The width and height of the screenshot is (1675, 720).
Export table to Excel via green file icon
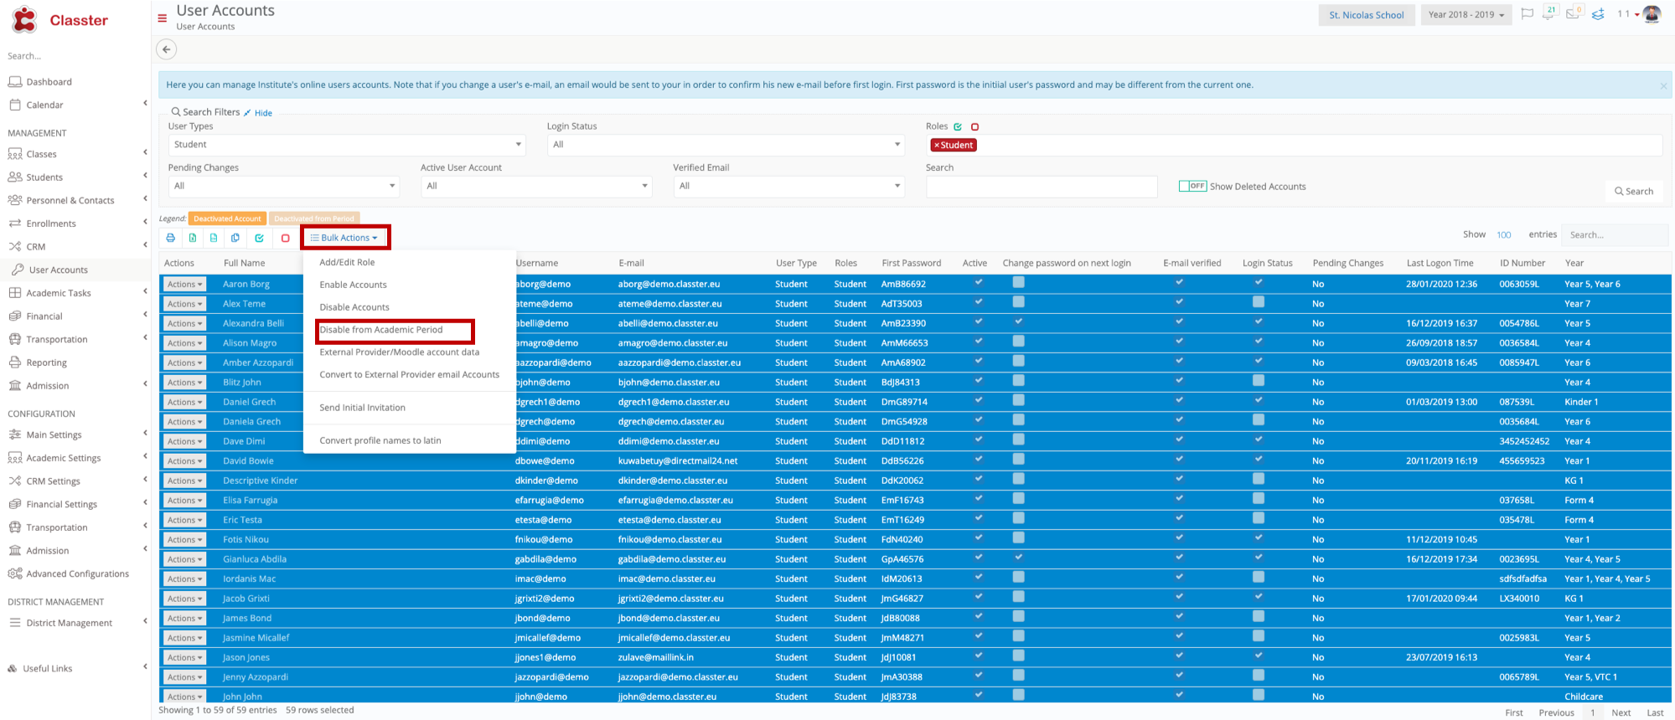point(193,238)
